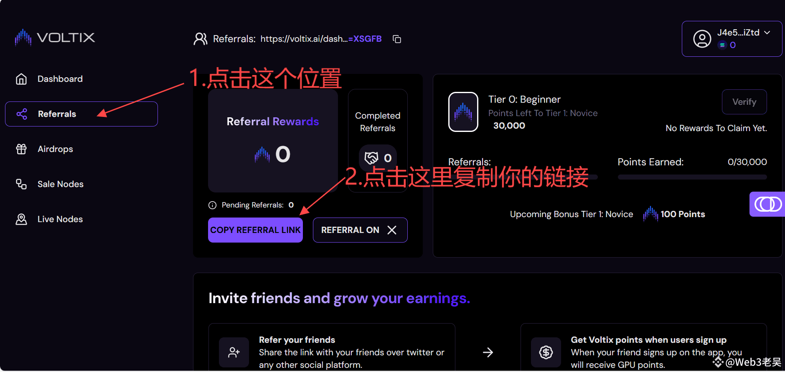This screenshot has height=372, width=785.
Task: Go to the Dashboard page
Action: pos(60,79)
